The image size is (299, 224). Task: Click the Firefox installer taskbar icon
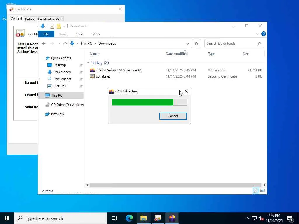coord(172,218)
